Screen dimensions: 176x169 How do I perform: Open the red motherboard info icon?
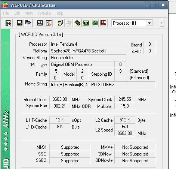click(103, 23)
